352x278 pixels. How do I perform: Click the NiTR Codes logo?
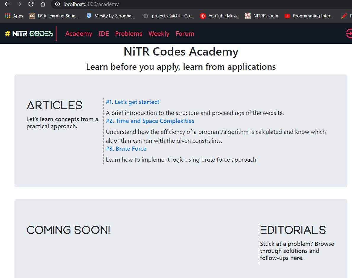coord(29,33)
